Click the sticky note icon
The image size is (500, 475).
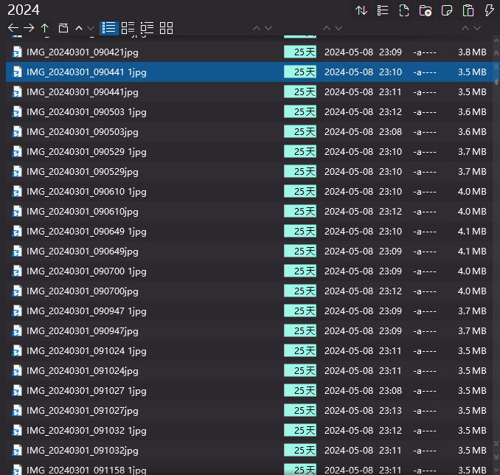click(446, 10)
